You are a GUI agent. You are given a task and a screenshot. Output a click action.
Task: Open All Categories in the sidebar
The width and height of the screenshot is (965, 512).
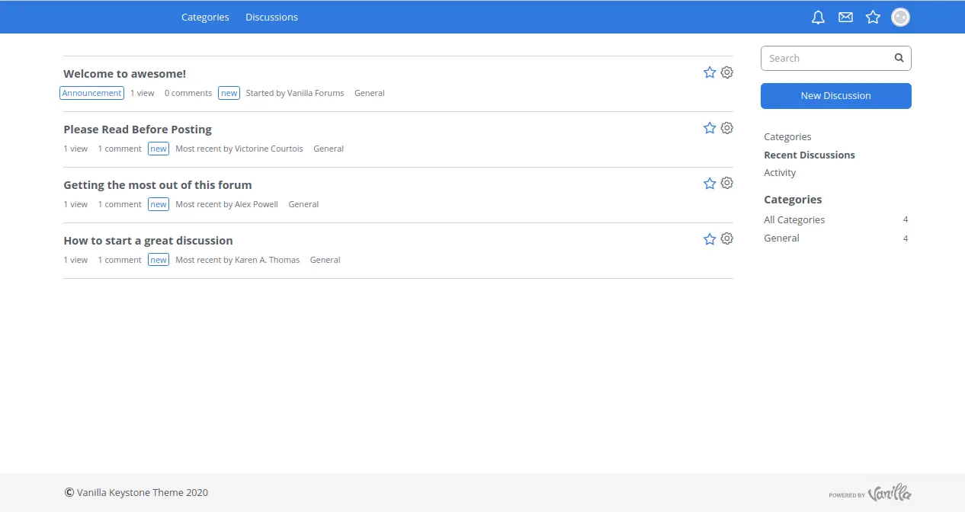(794, 219)
